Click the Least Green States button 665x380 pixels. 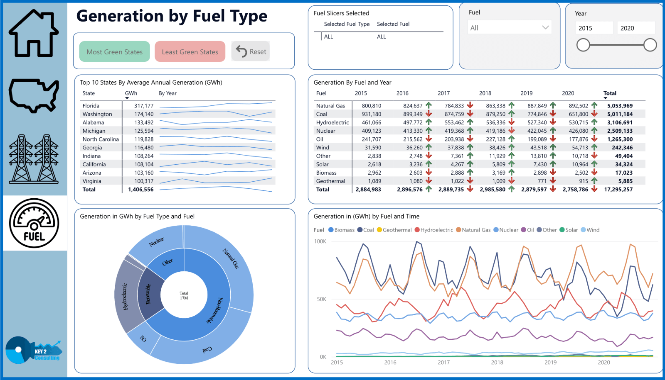pos(190,51)
